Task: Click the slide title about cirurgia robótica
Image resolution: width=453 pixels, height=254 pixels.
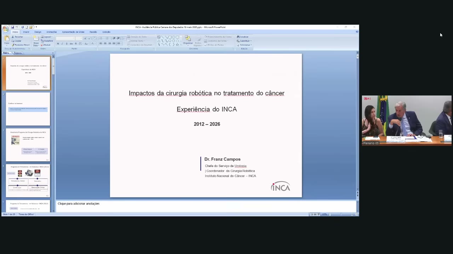Action: pyautogui.click(x=207, y=93)
